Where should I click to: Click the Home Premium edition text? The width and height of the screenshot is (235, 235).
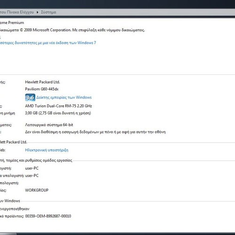[12, 23]
